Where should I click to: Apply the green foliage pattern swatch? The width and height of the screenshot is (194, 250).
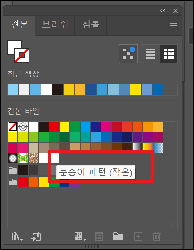coord(23,158)
